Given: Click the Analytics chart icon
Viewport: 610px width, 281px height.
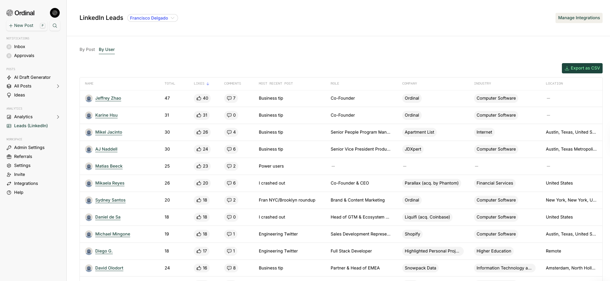Looking at the screenshot, I should (x=9, y=117).
